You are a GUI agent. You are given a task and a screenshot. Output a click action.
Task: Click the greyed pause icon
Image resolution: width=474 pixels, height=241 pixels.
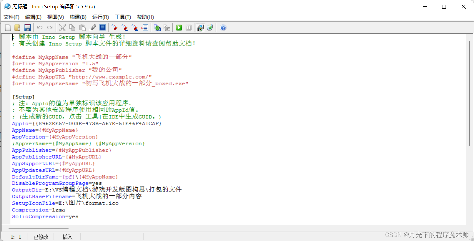click(x=189, y=28)
